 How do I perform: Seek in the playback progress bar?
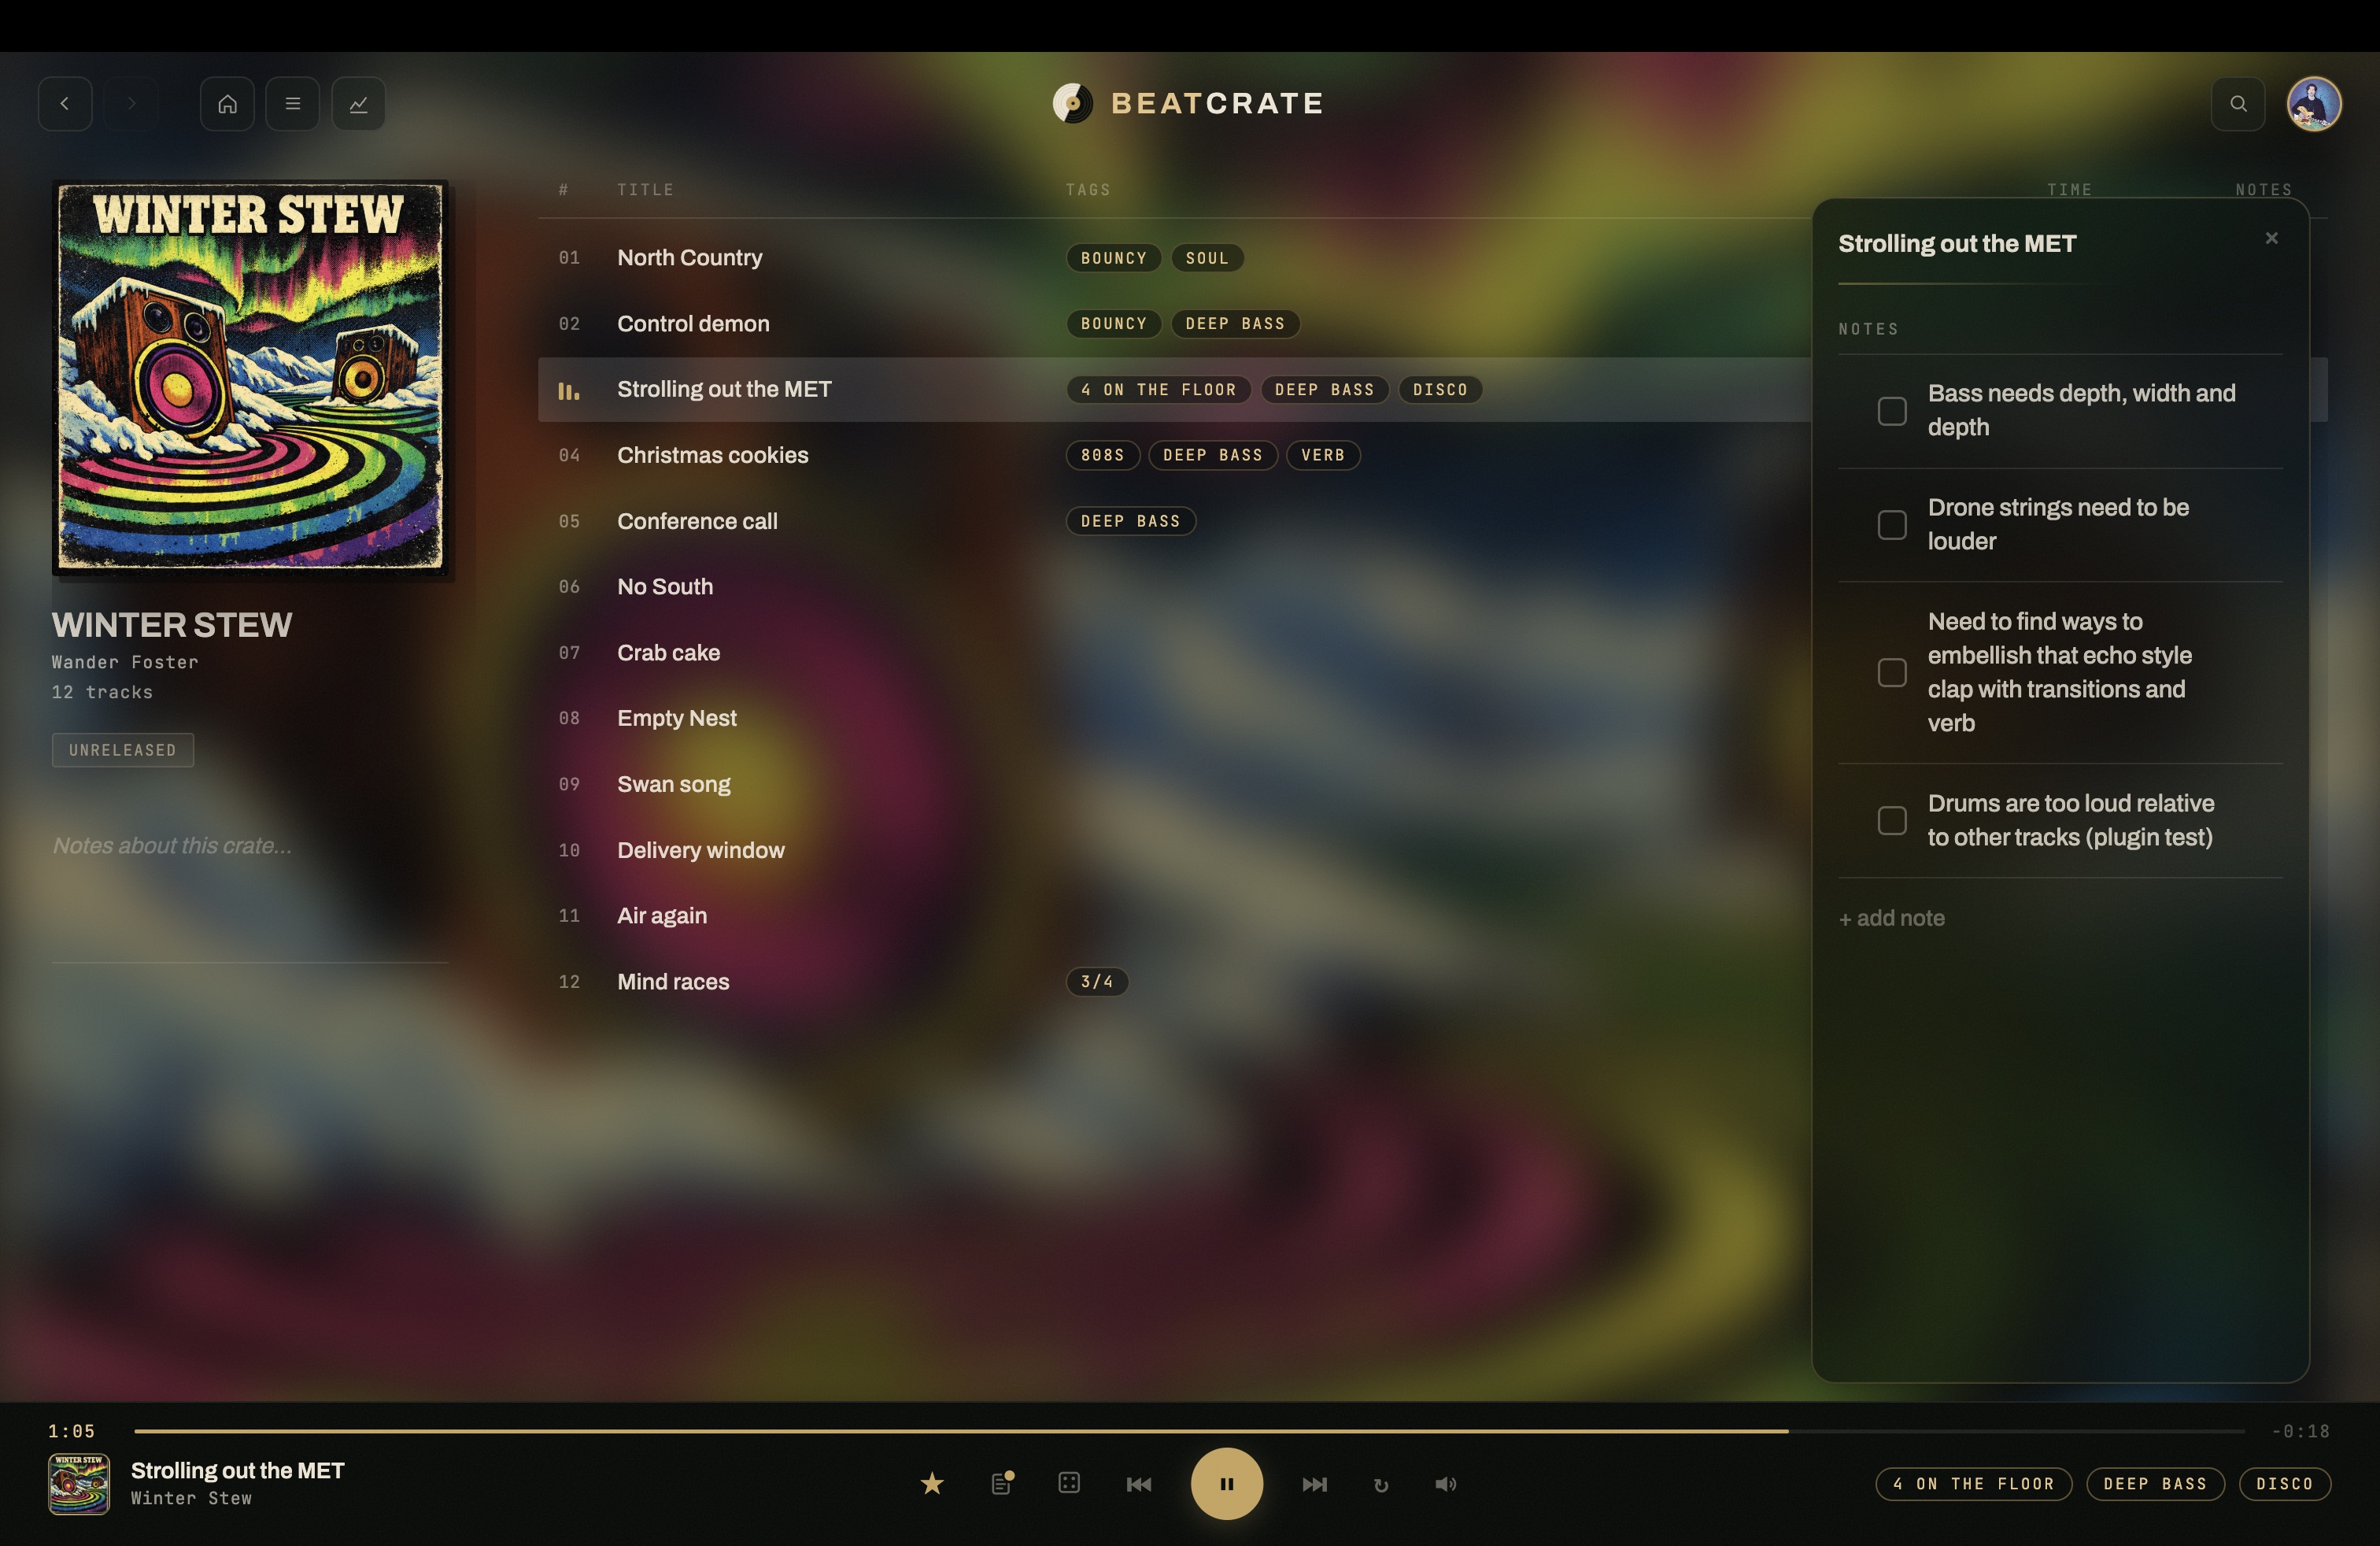(1189, 1431)
